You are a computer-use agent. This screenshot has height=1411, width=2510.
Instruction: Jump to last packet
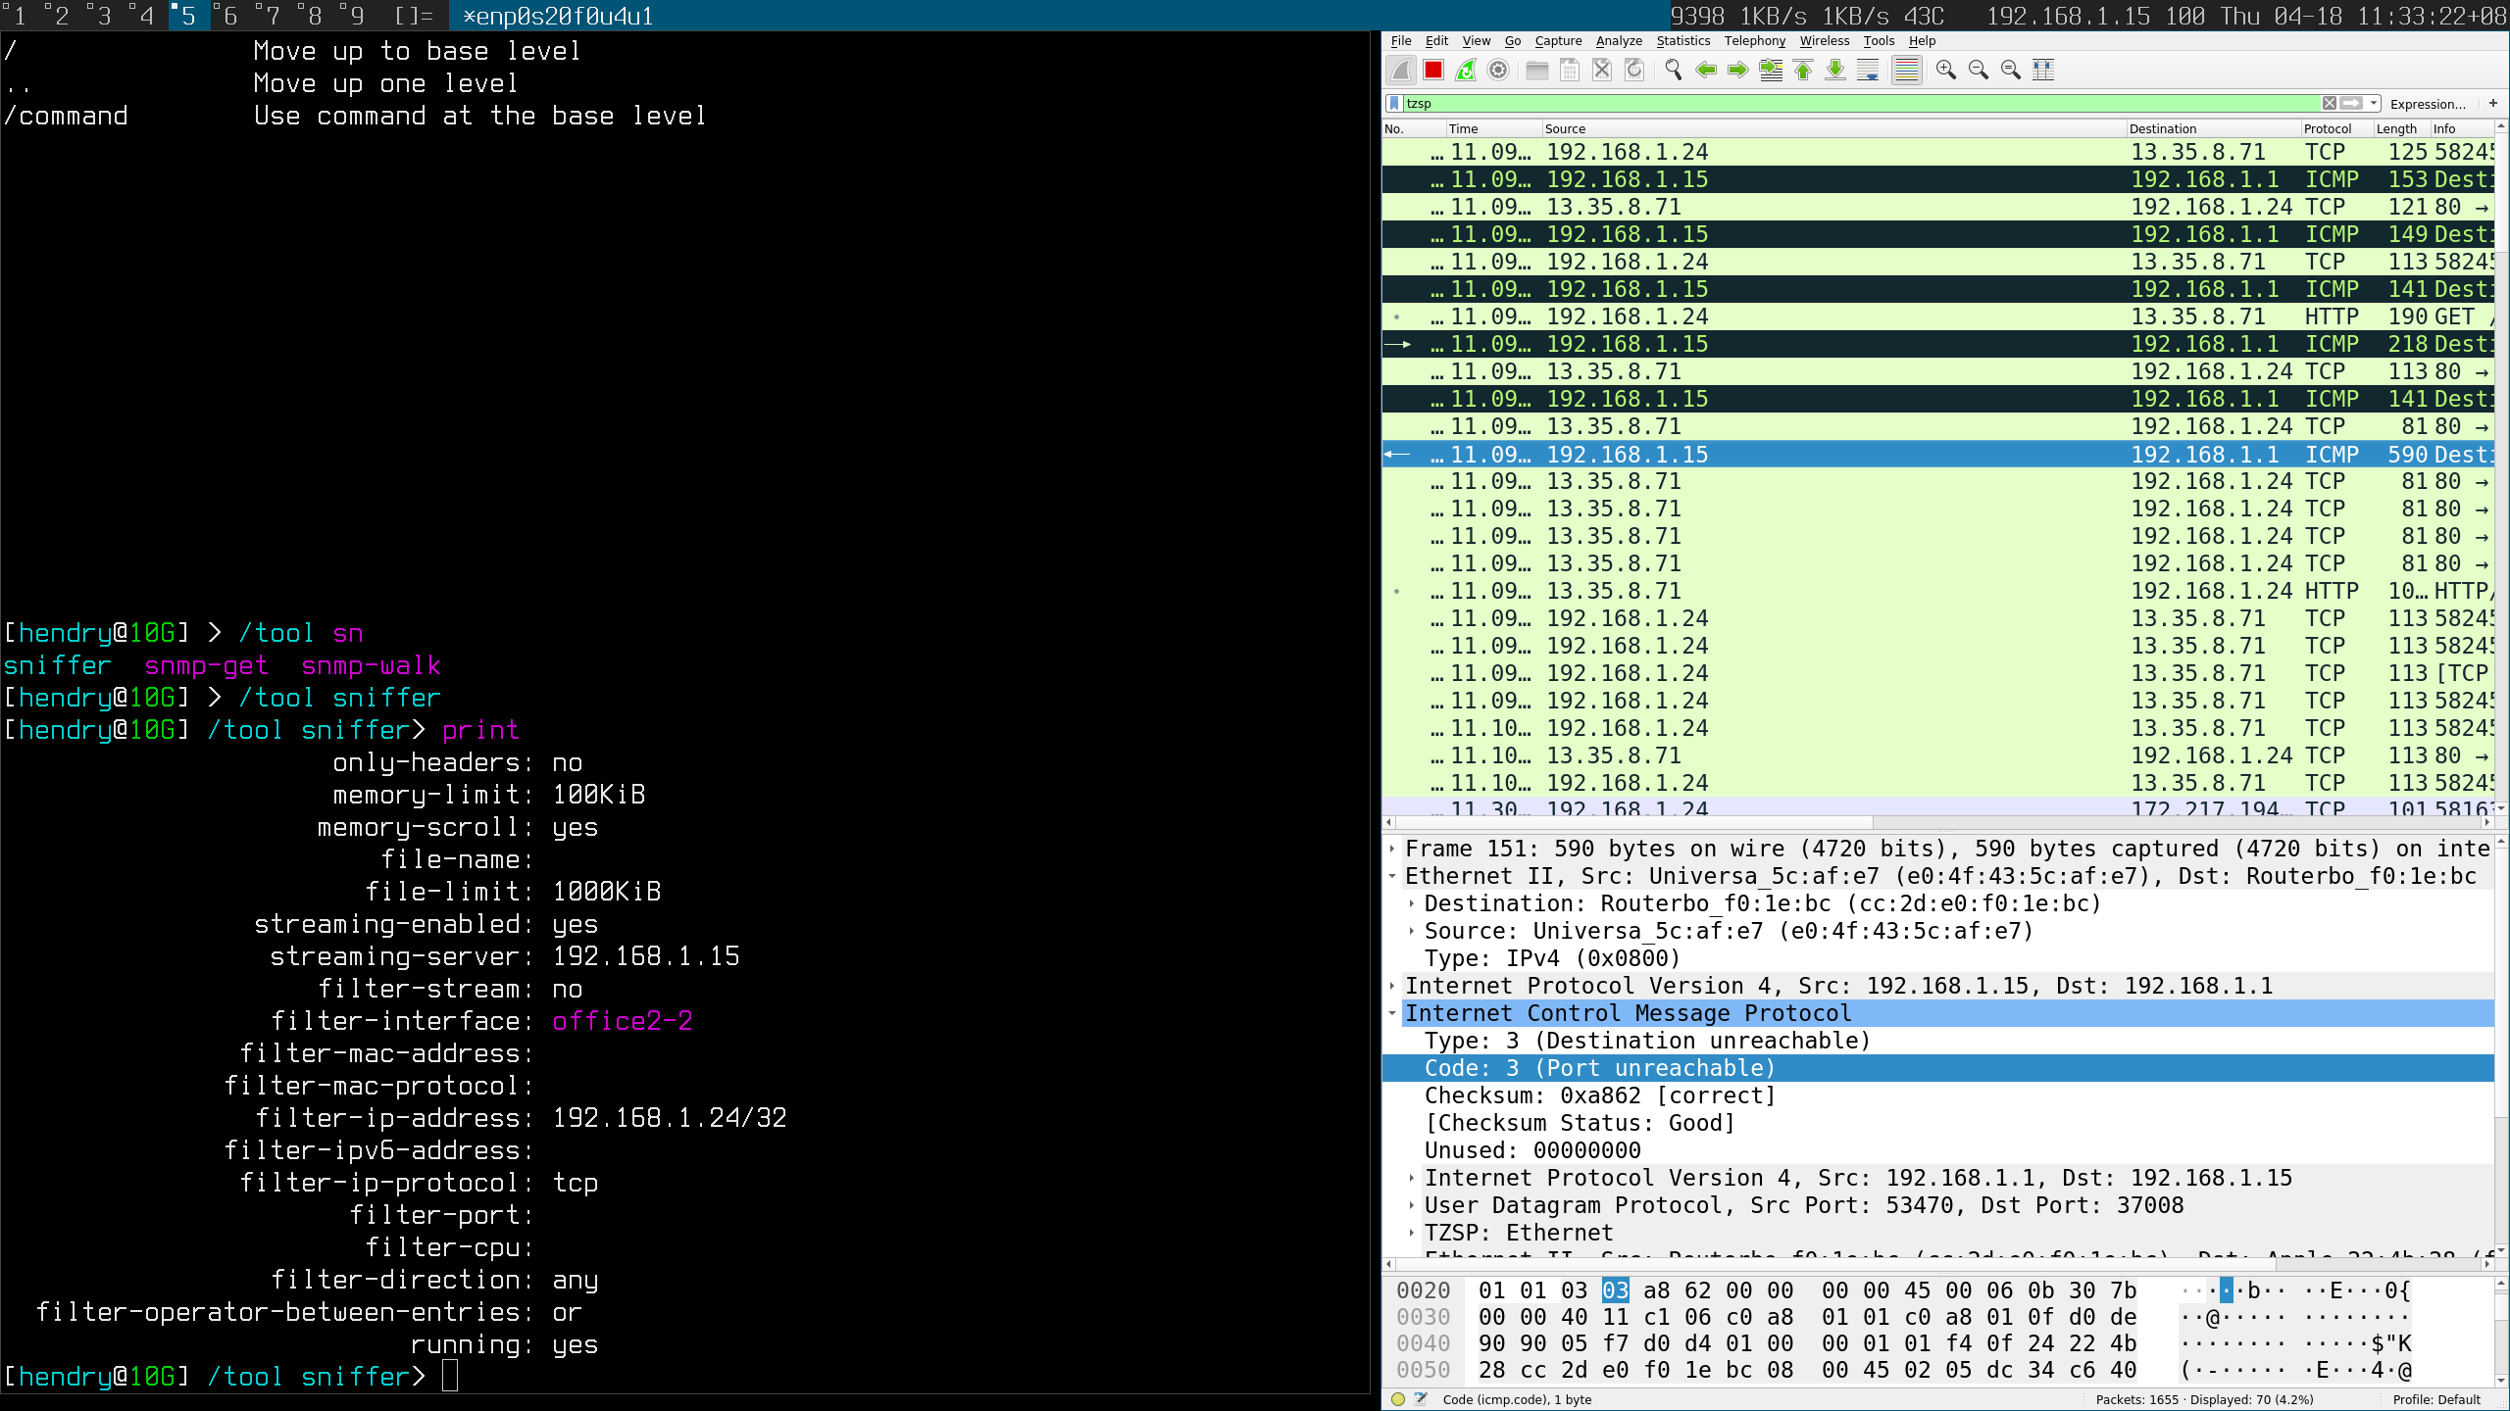click(1835, 70)
